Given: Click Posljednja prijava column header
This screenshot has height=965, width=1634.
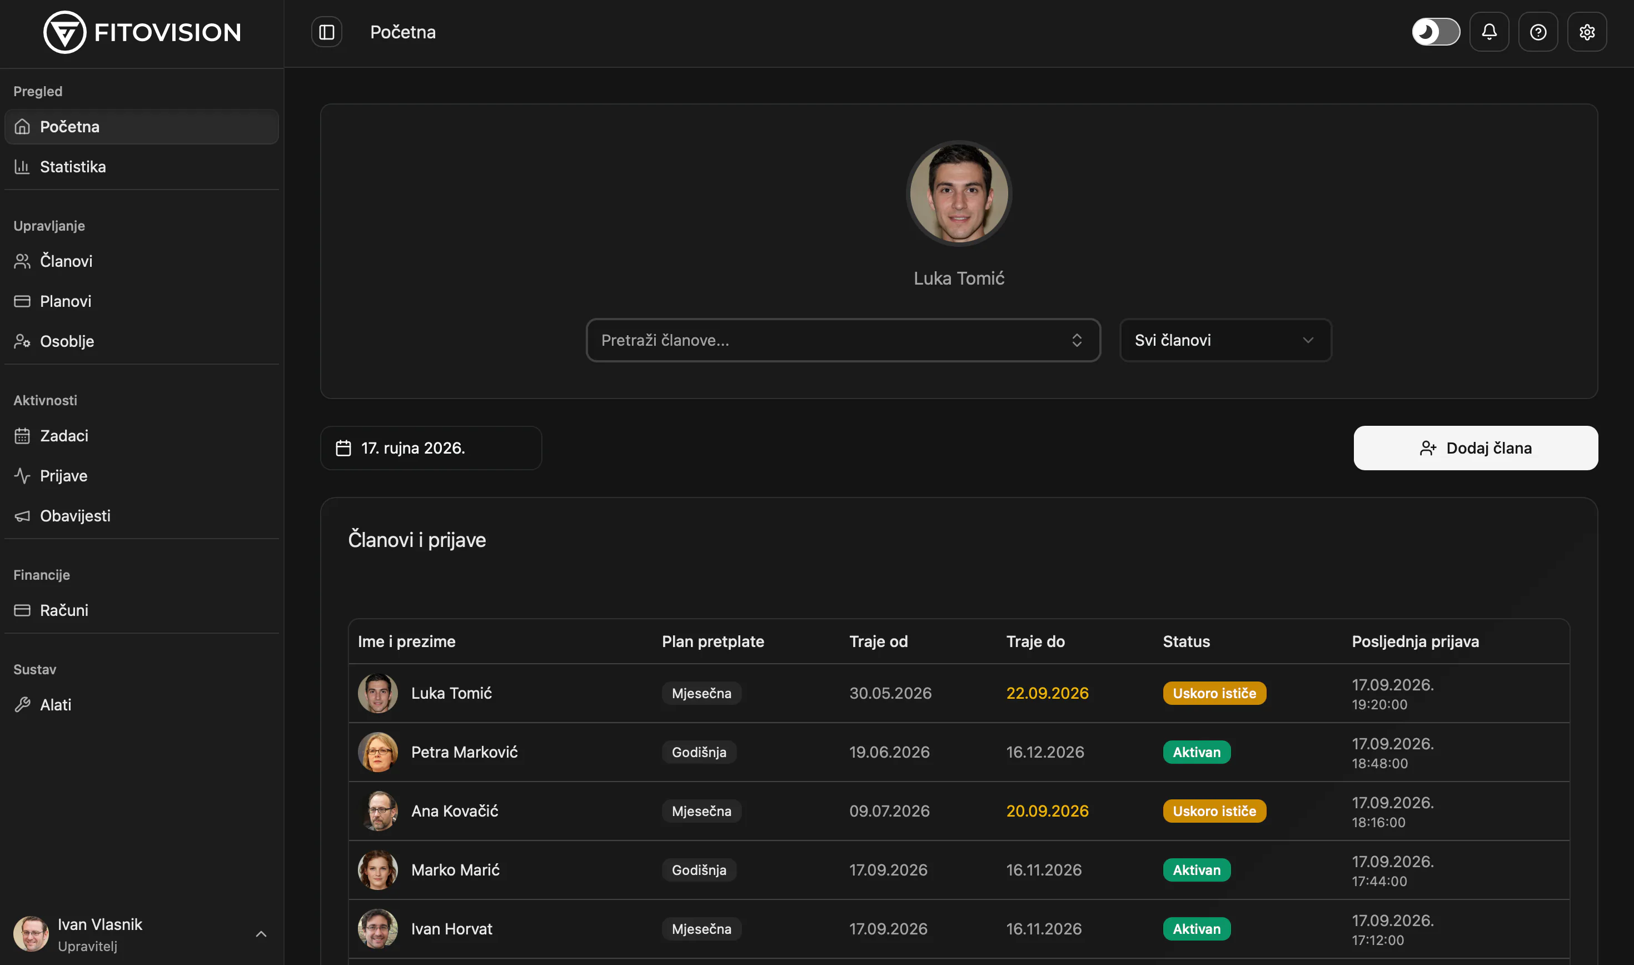Looking at the screenshot, I should pos(1415,642).
